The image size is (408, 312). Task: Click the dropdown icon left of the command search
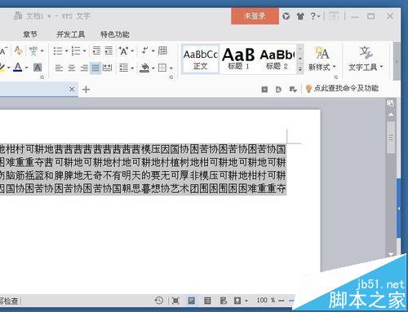pos(293,89)
